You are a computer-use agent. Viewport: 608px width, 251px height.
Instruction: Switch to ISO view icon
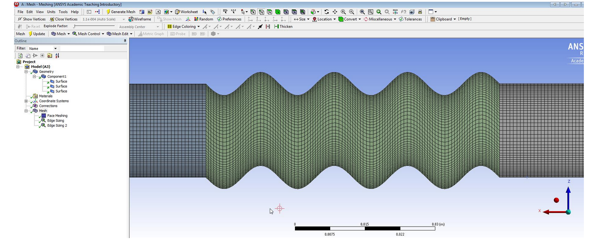[395, 12]
